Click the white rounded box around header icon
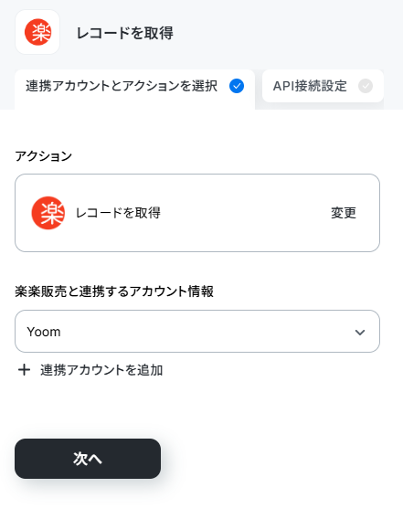Screen dimensions: 403x519 pos(37,32)
